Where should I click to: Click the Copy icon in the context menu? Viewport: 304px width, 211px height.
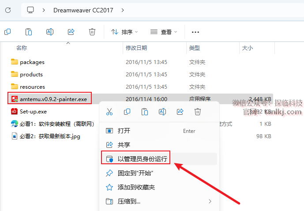coord(127,112)
